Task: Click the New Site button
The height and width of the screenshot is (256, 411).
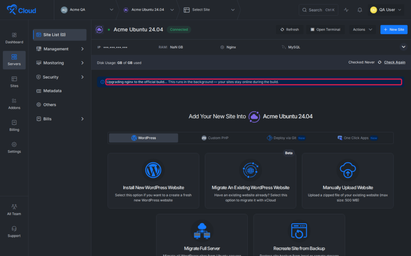Action: coord(394,30)
